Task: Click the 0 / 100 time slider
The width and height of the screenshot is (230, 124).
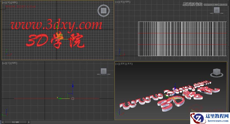Action: [x=15, y=122]
